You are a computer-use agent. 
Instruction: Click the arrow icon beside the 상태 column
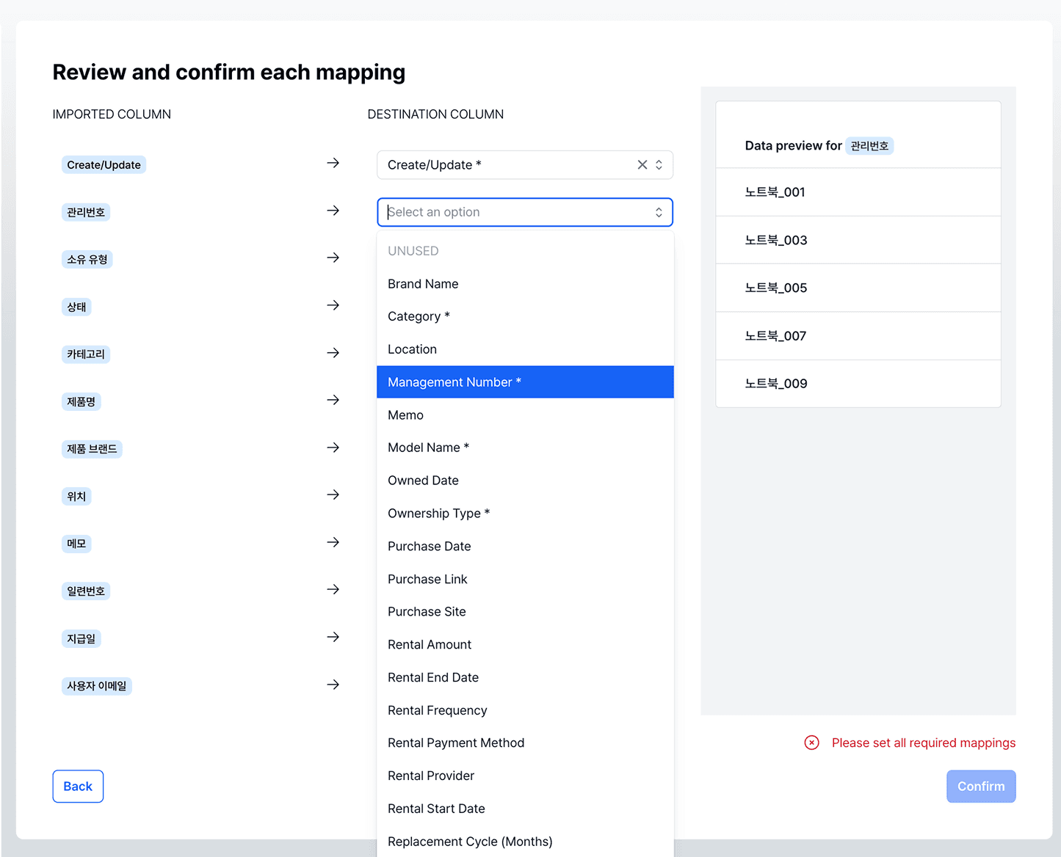point(333,305)
